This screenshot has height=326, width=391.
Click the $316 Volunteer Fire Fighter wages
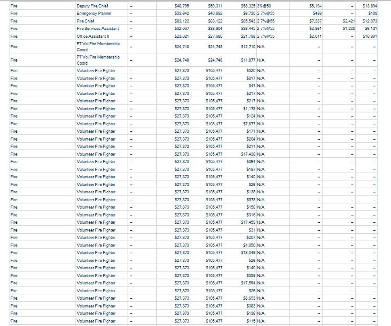coord(251,215)
